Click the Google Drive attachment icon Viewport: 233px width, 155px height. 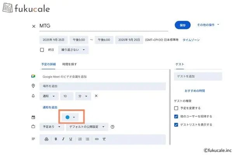click(47, 139)
